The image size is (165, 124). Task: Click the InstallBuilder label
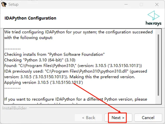click(x=15, y=108)
